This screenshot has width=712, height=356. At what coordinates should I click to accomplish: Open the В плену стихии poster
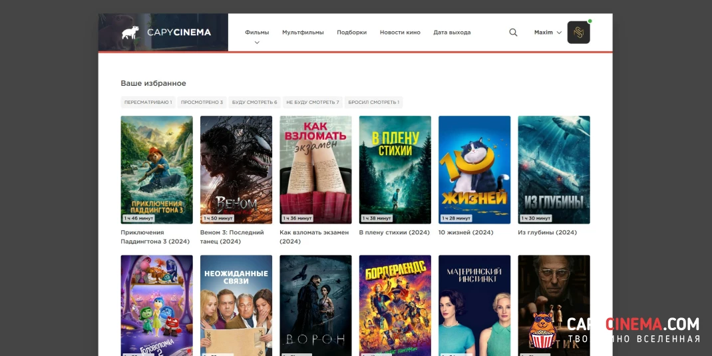395,170
